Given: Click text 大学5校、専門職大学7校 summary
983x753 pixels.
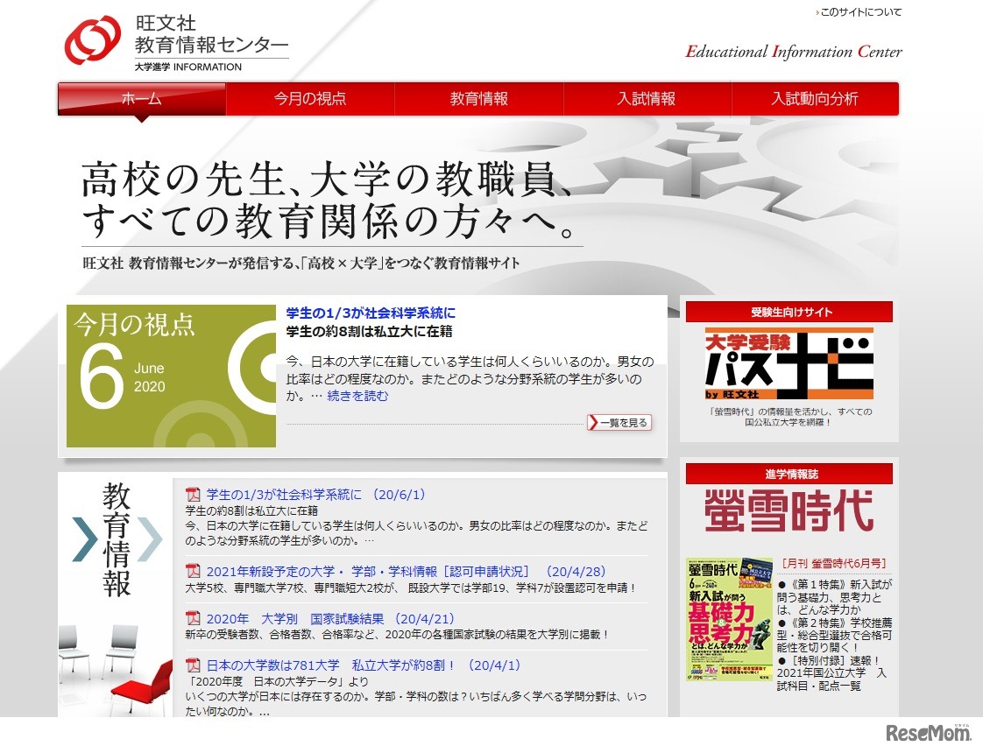Looking at the screenshot, I should tap(411, 588).
